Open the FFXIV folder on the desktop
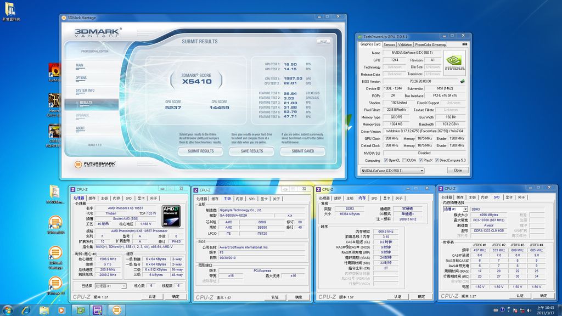This screenshot has height=316, width=562. (x=55, y=194)
